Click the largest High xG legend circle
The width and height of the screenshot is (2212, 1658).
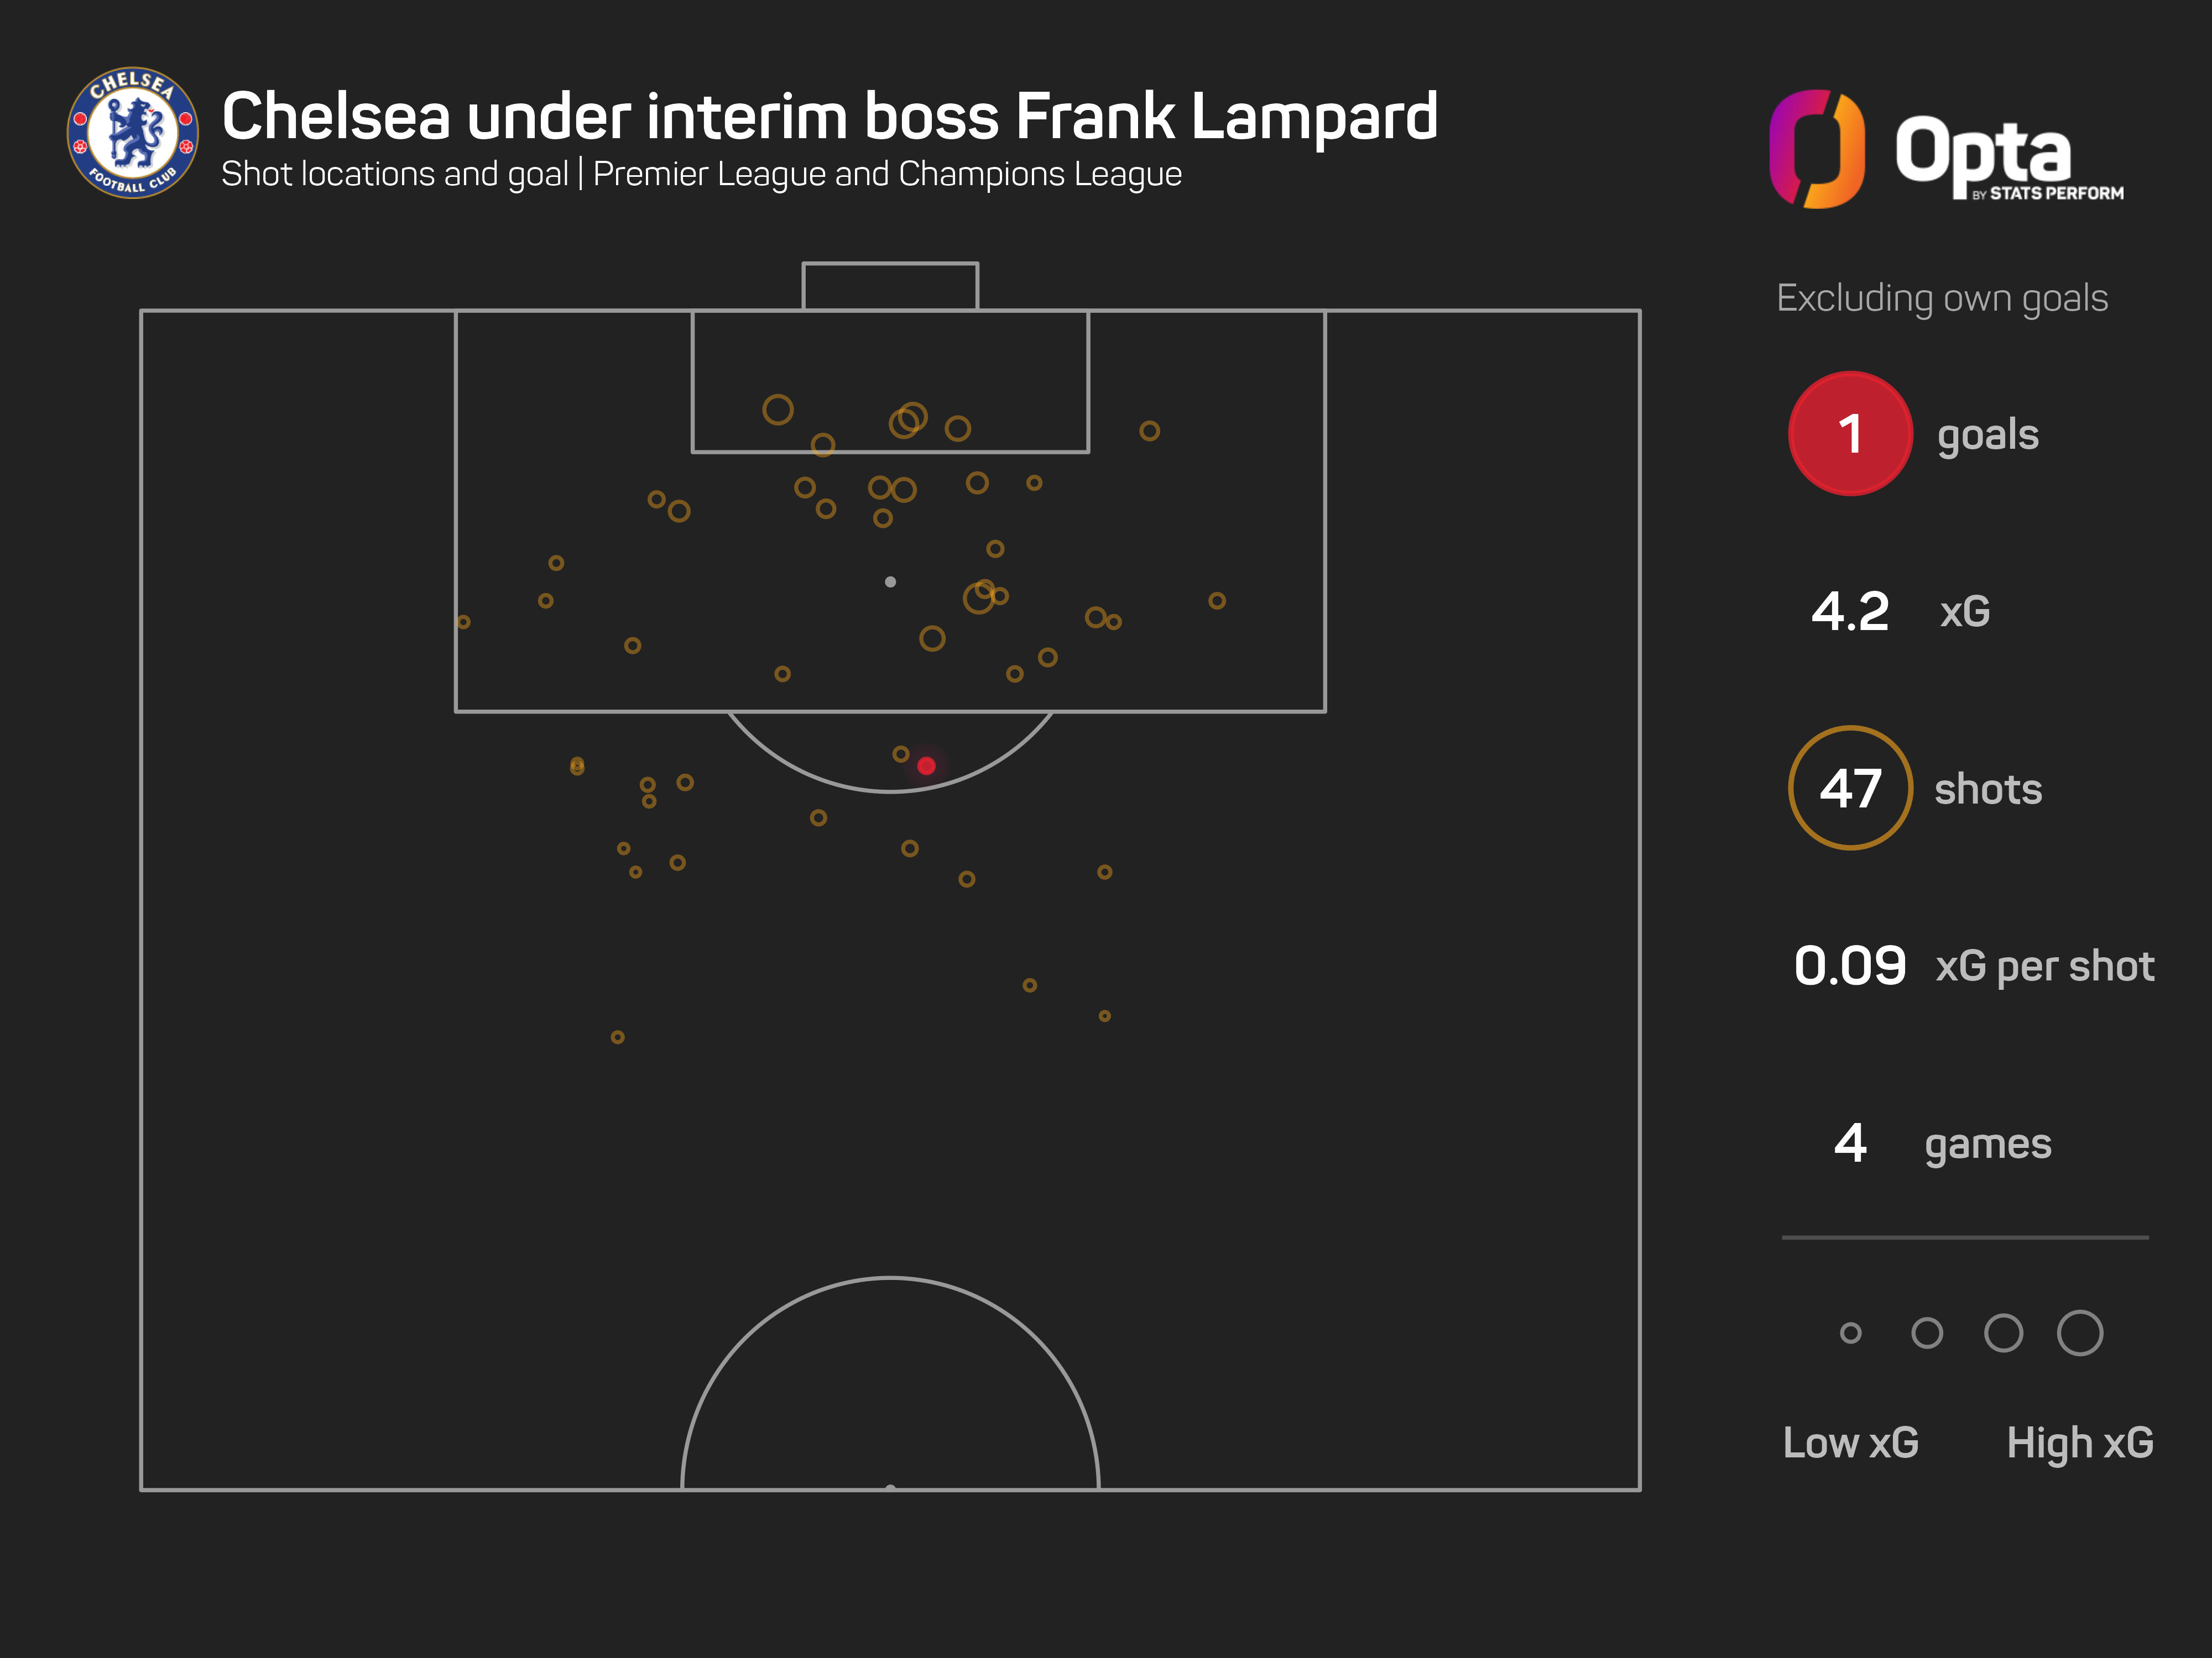click(x=2079, y=1332)
